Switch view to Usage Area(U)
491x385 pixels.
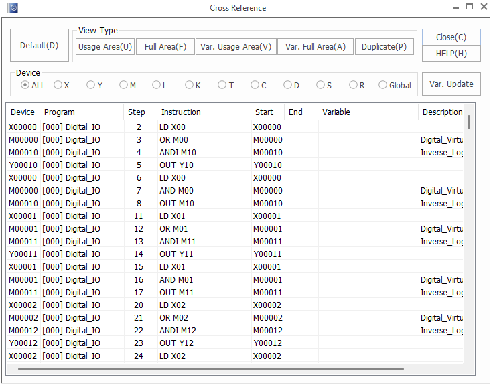[x=105, y=47]
